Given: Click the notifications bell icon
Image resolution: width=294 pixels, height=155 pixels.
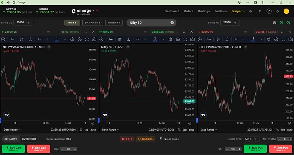Looking at the screenshot, I should tap(277, 11).
